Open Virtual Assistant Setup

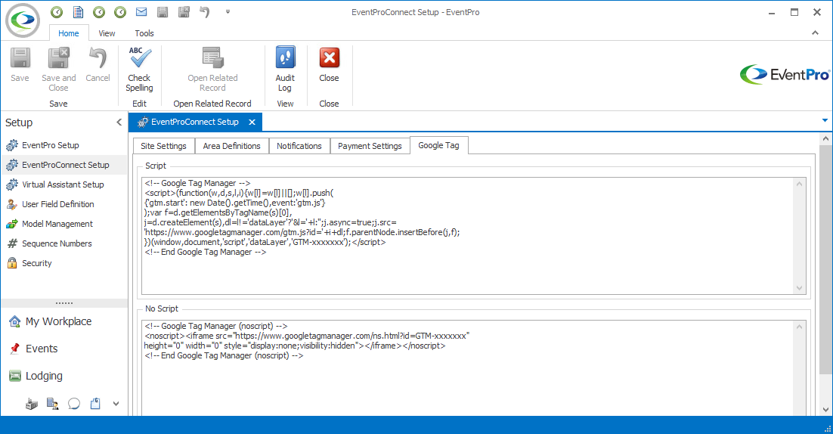point(63,184)
